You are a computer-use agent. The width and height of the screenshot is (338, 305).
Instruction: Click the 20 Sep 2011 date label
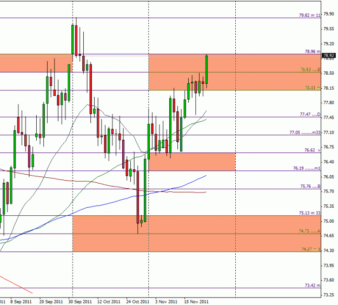tap(51, 302)
